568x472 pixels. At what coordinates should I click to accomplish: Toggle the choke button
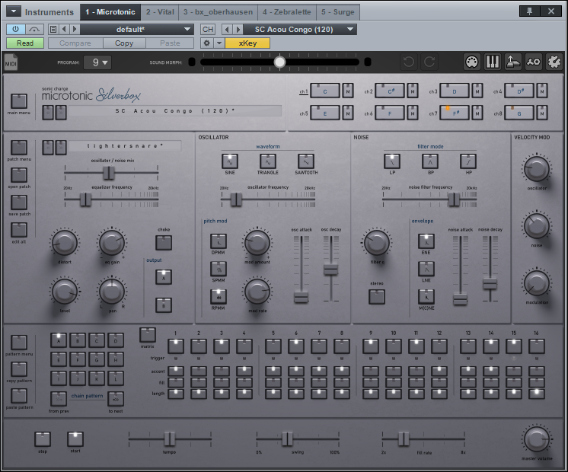click(x=164, y=243)
